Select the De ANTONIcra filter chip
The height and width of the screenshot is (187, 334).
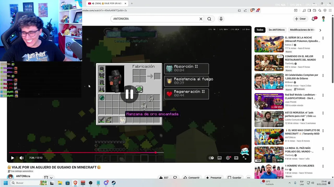(277, 30)
